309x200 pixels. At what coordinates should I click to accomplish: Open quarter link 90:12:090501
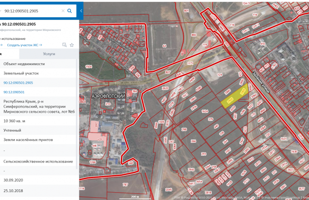click(14, 92)
